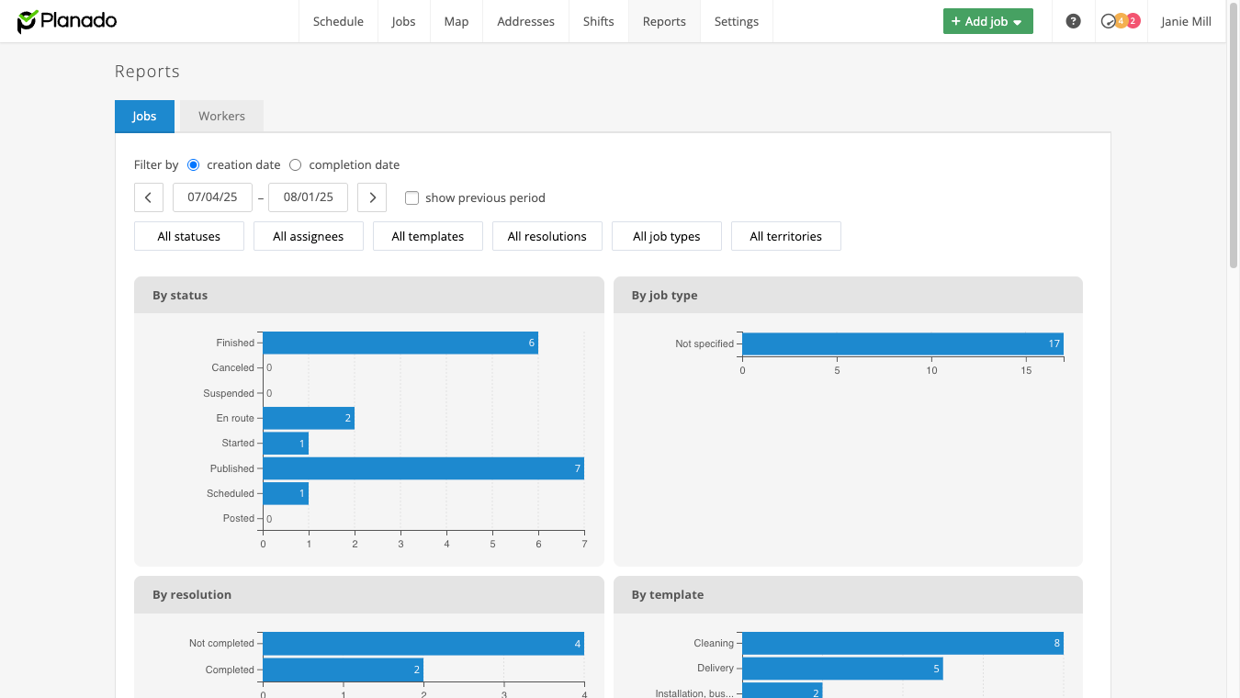Image resolution: width=1240 pixels, height=698 pixels.
Task: Switch to the Jobs report tab
Action: coord(144,116)
